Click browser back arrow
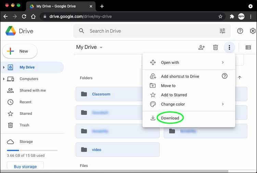This screenshot has width=257, height=173. pyautogui.click(x=5, y=16)
